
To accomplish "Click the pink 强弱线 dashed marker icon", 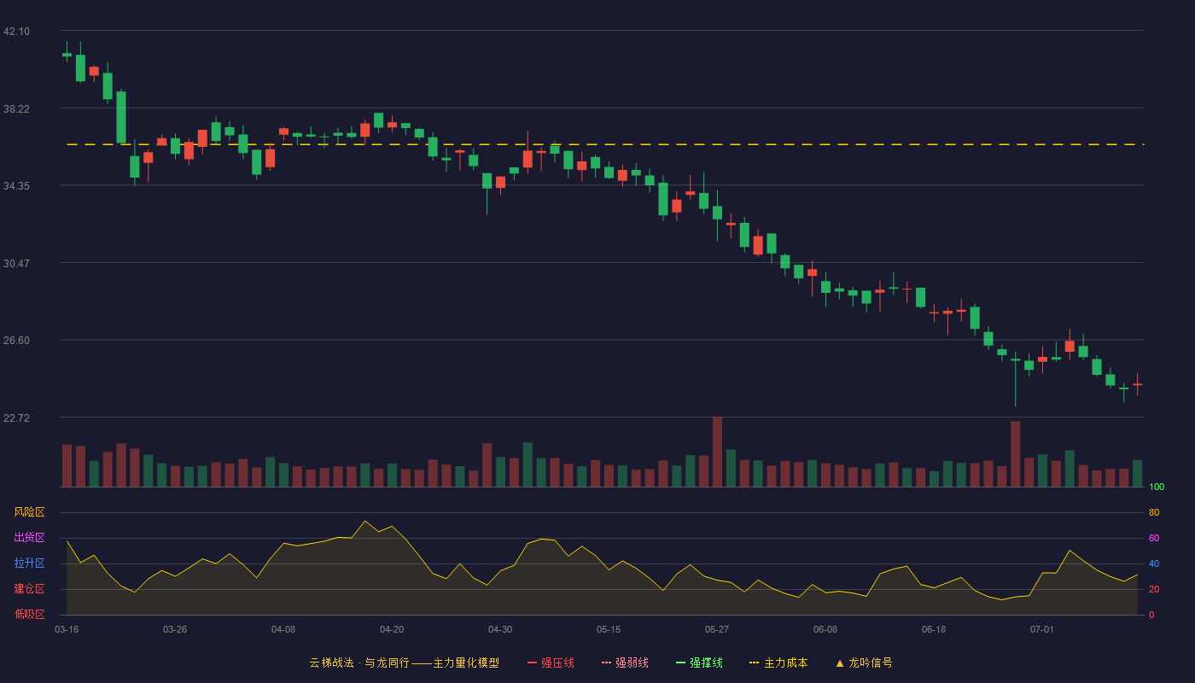I will tap(606, 663).
